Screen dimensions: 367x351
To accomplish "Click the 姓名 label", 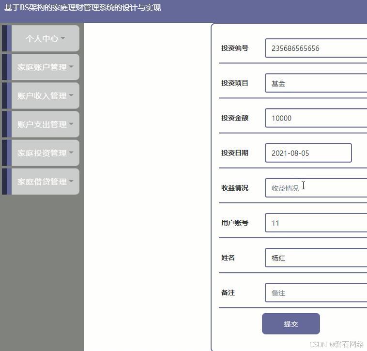I will click(228, 258).
